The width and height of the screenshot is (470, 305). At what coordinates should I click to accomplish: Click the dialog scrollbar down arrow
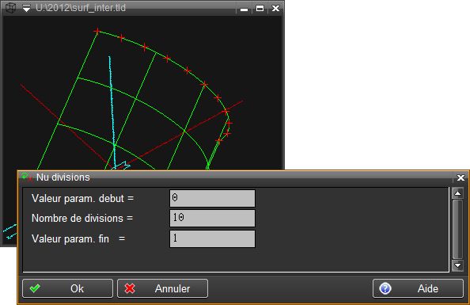(x=457, y=265)
